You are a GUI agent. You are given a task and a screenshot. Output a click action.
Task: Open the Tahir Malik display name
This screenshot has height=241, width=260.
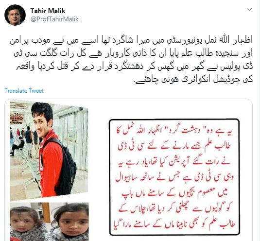coord(48,11)
